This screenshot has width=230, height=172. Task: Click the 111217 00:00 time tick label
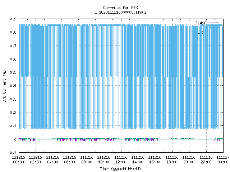tap(223, 160)
